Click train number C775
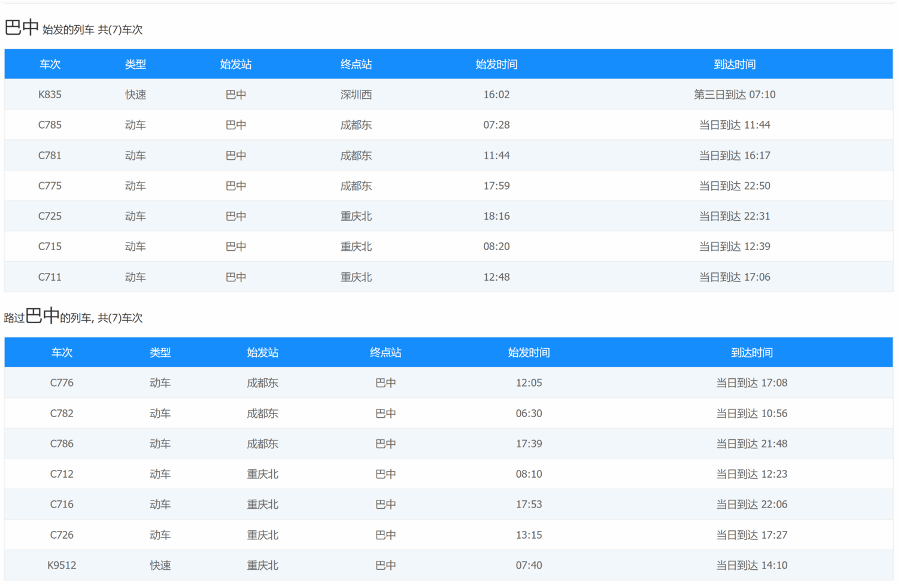The image size is (898, 586). coord(50,186)
